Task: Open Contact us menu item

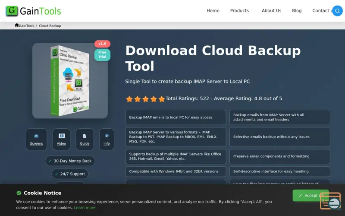Action: tap(322, 10)
